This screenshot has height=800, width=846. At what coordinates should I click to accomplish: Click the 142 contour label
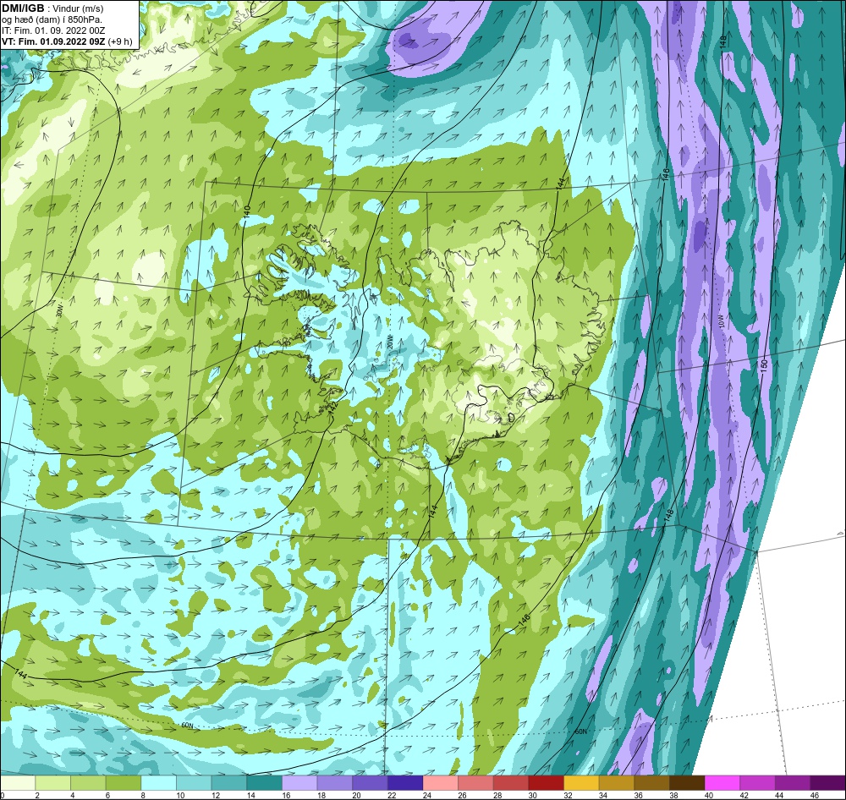[x=332, y=408]
